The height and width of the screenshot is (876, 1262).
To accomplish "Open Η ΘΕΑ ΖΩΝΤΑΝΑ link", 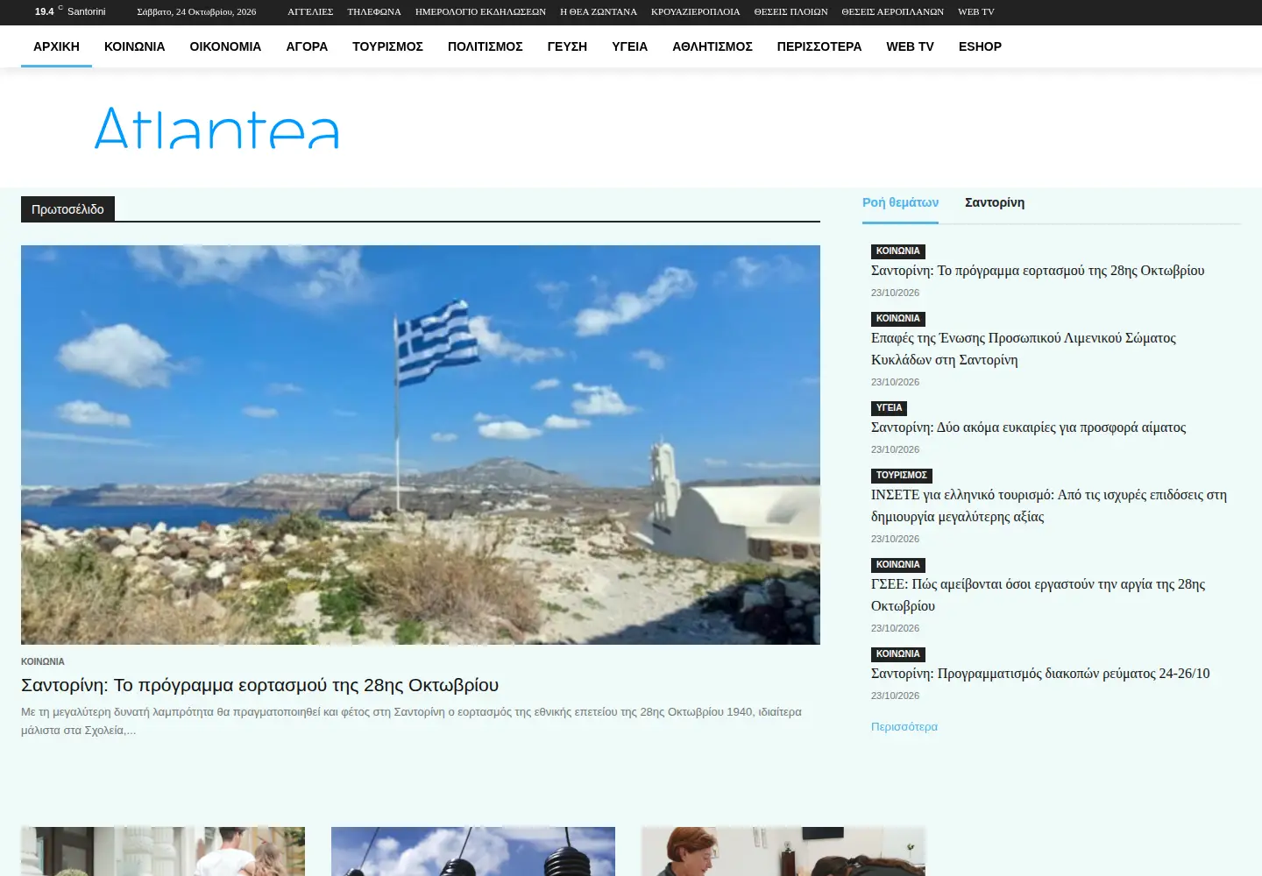I will [599, 11].
